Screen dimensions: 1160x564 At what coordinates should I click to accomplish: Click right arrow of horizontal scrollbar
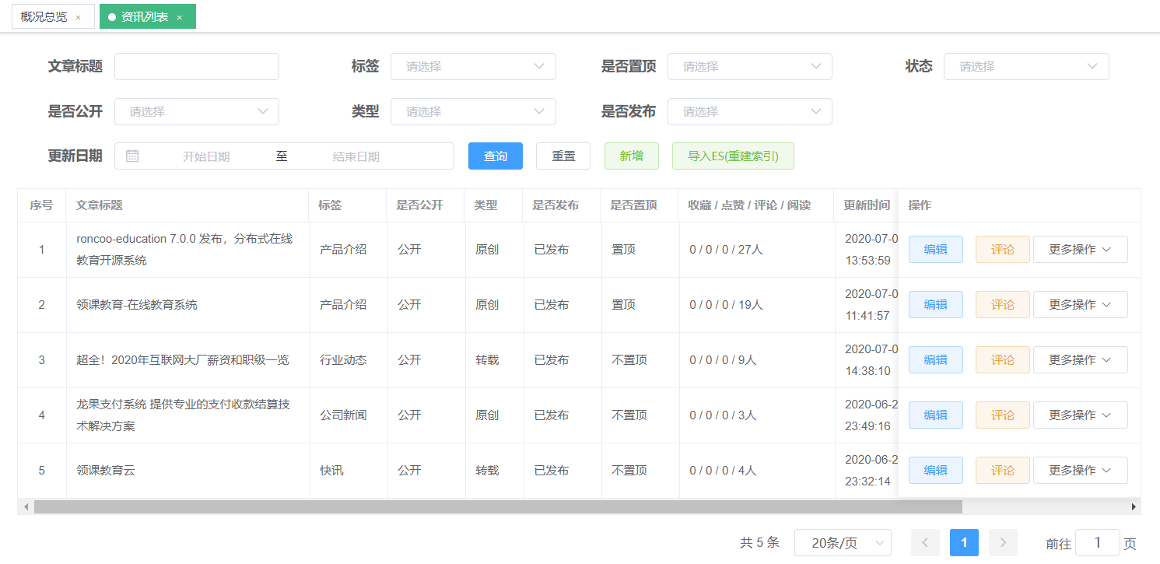click(1133, 507)
